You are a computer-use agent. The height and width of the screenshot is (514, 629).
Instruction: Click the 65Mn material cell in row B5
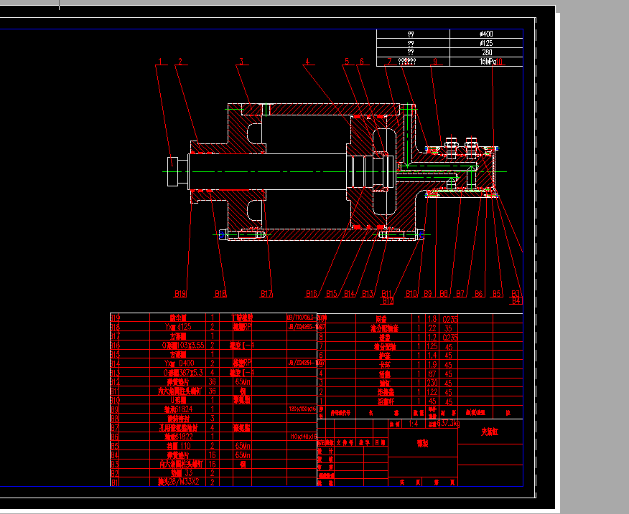click(243, 446)
